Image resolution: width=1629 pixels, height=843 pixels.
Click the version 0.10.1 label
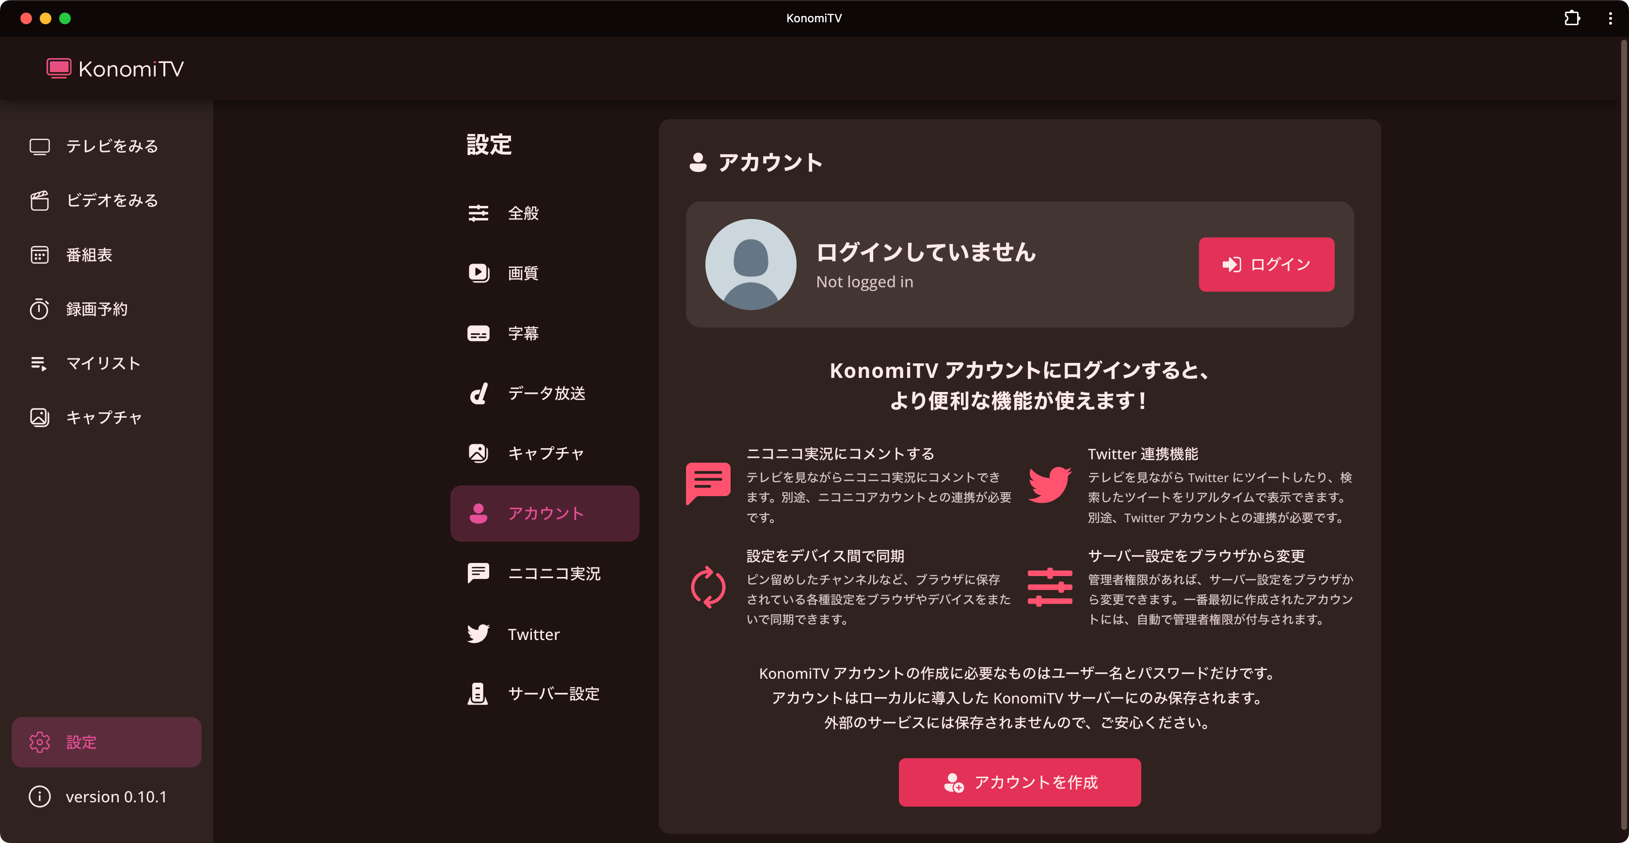pos(116,796)
